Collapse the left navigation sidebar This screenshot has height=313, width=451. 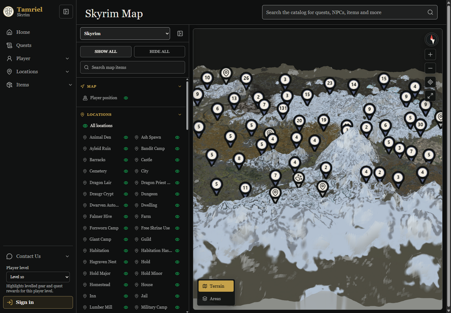tap(66, 12)
